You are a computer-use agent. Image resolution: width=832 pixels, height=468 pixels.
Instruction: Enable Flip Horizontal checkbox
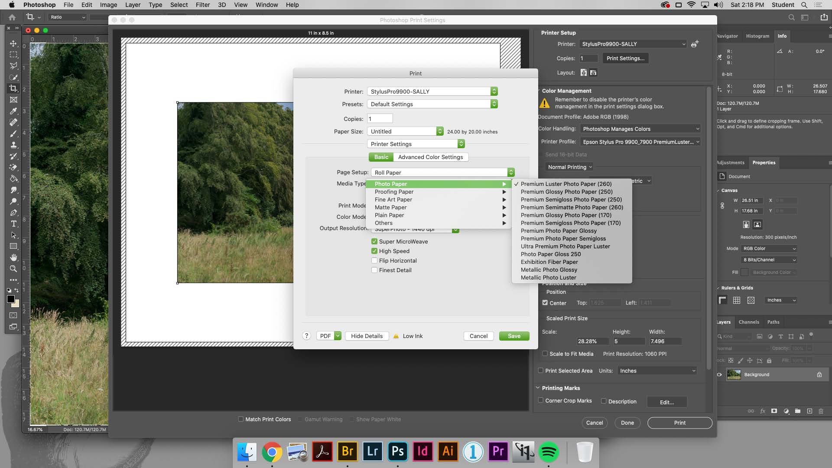click(374, 260)
